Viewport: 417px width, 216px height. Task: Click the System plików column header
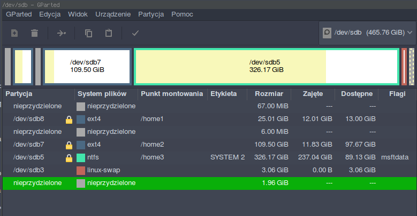click(105, 94)
